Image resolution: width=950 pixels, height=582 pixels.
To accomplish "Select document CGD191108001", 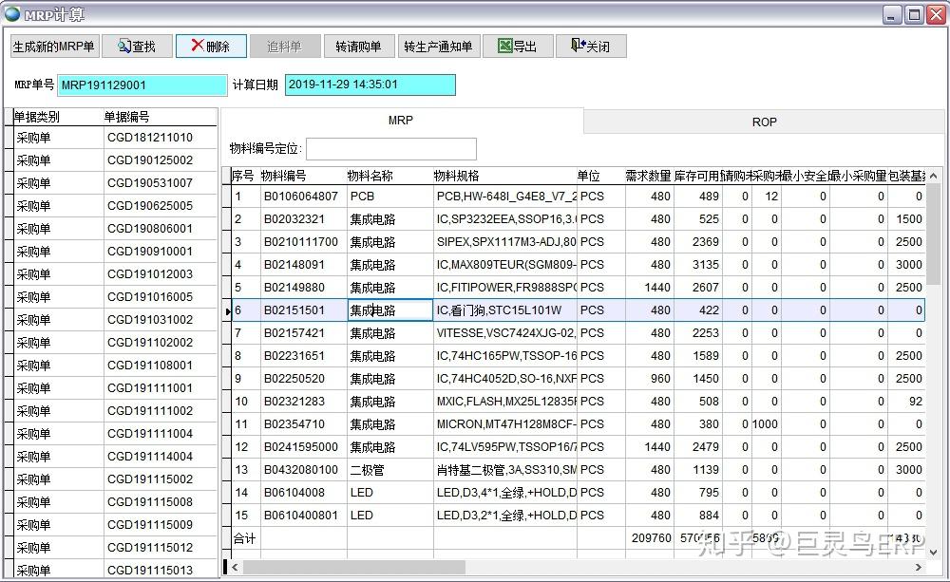I will (150, 366).
